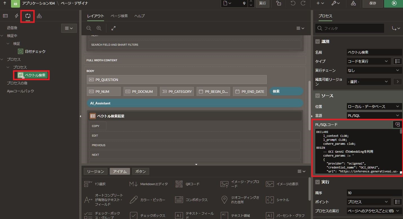403x219 pixels.
Task: Switch to the ページ検索 tab
Action: pos(119,16)
